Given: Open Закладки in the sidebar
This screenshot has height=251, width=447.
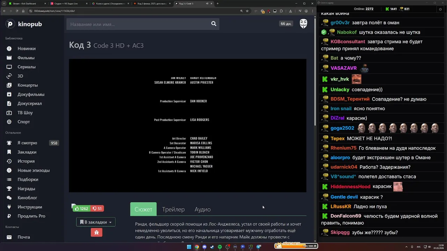Looking at the screenshot, I should 27,152.
